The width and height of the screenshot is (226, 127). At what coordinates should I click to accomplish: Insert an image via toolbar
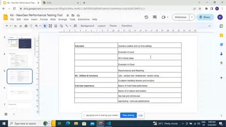point(56,26)
